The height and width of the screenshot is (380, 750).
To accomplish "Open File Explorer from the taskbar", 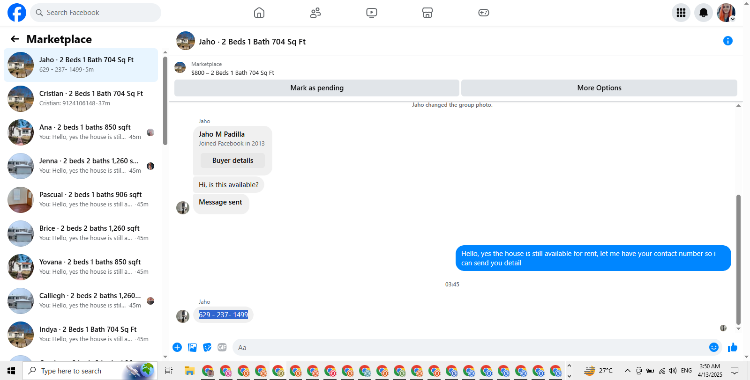I will [x=189, y=371].
